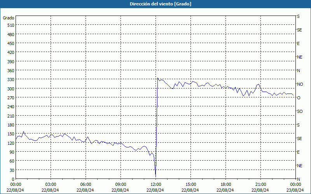Click the 15:00 time axis label
The image size is (311, 194).
pyautogui.click(x=190, y=185)
